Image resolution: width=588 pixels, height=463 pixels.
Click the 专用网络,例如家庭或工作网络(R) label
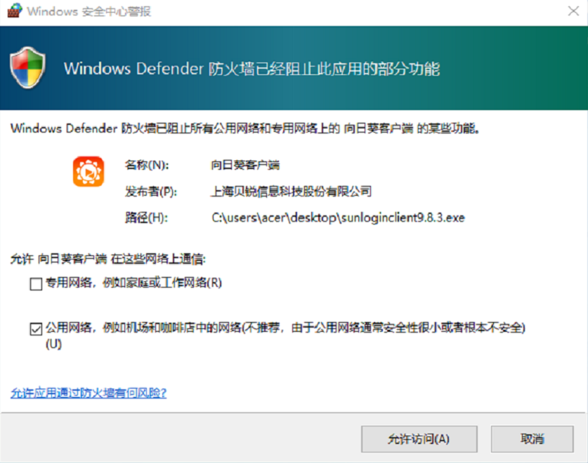click(134, 283)
